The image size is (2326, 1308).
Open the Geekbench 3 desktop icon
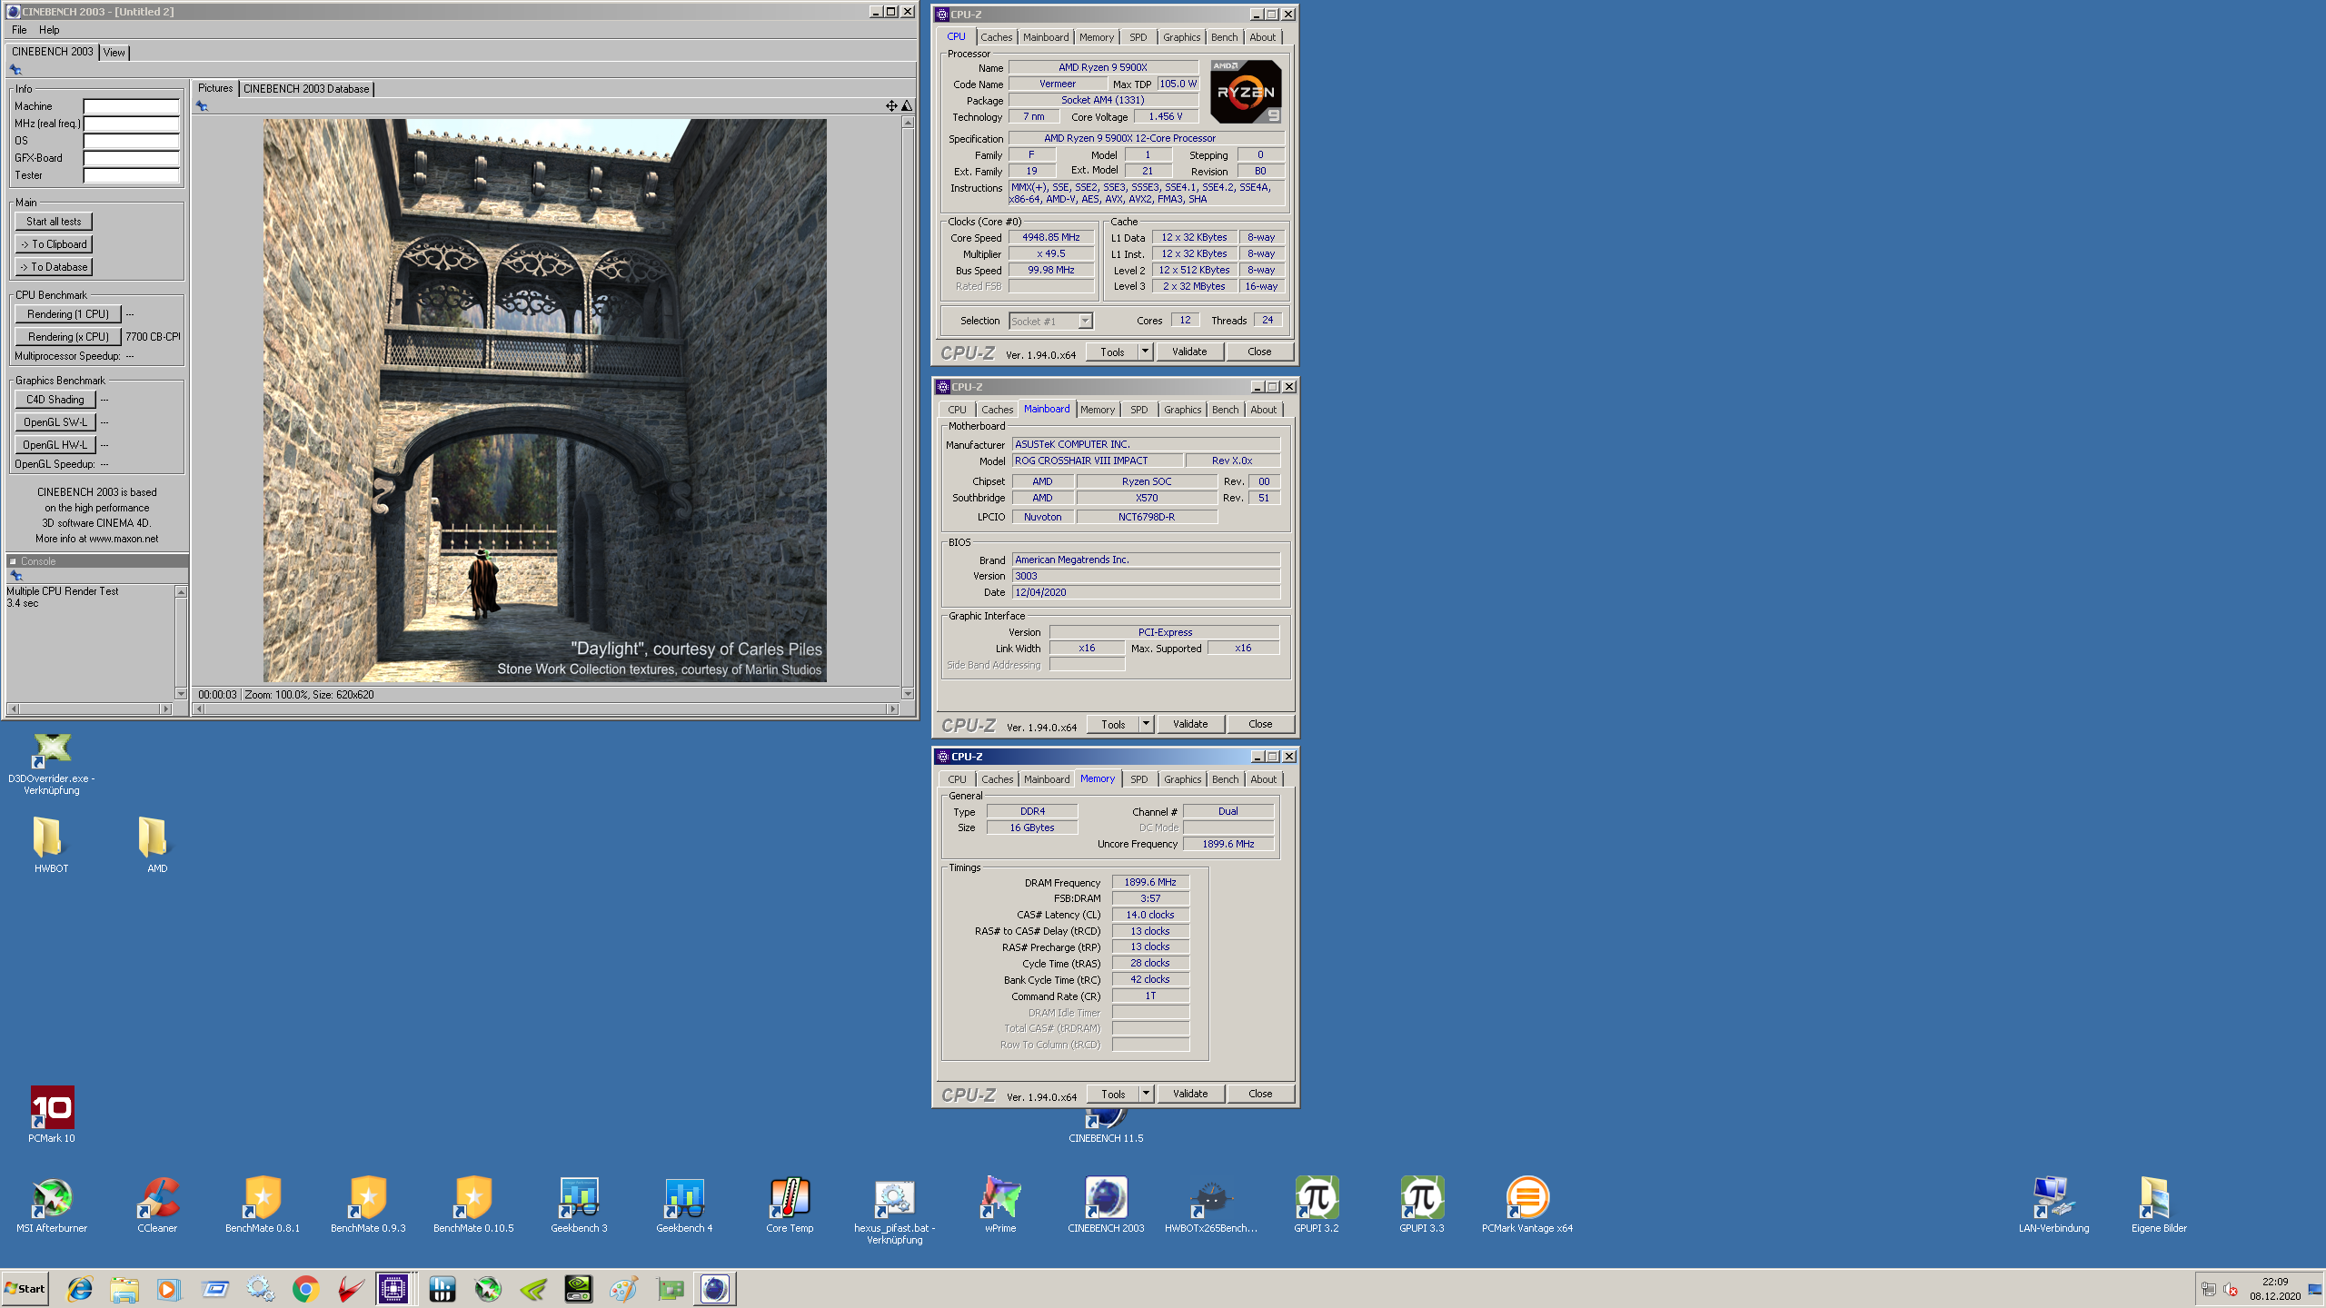point(579,1204)
